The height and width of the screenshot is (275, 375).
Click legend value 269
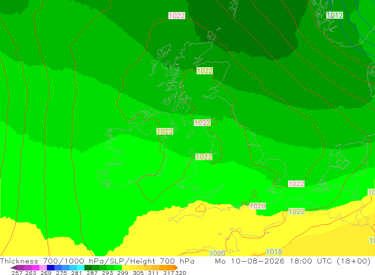click(x=46, y=273)
